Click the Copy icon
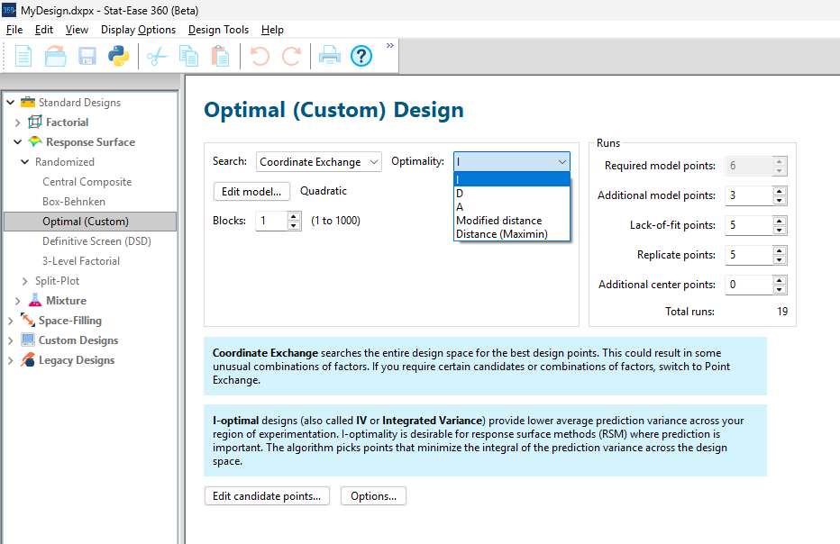The width and height of the screenshot is (840, 544). (189, 55)
